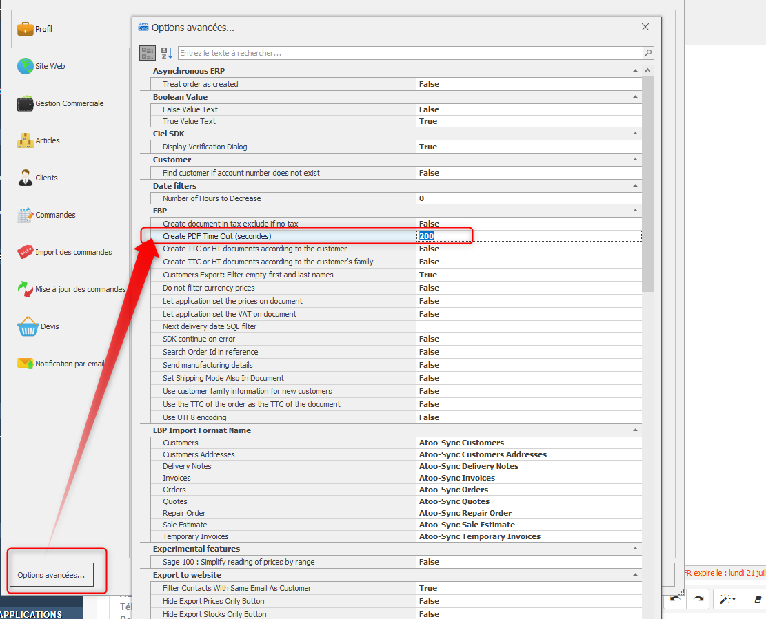Open the Clients section
Image resolution: width=766 pixels, height=619 pixels.
click(38, 178)
